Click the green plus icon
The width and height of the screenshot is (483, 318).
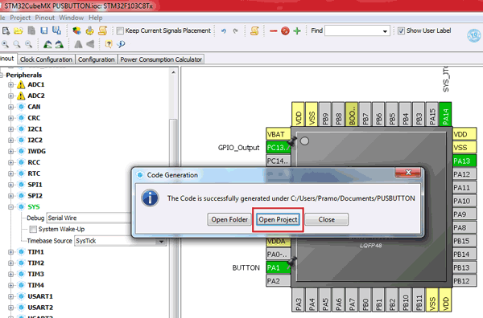[x=297, y=31]
